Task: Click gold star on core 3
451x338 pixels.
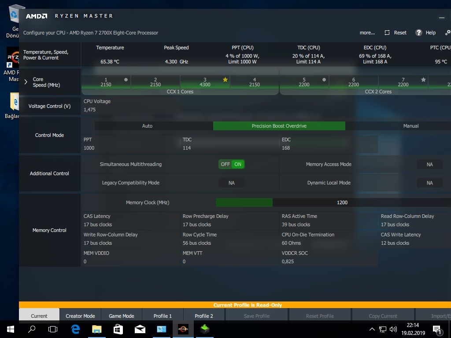Action: pos(225,80)
